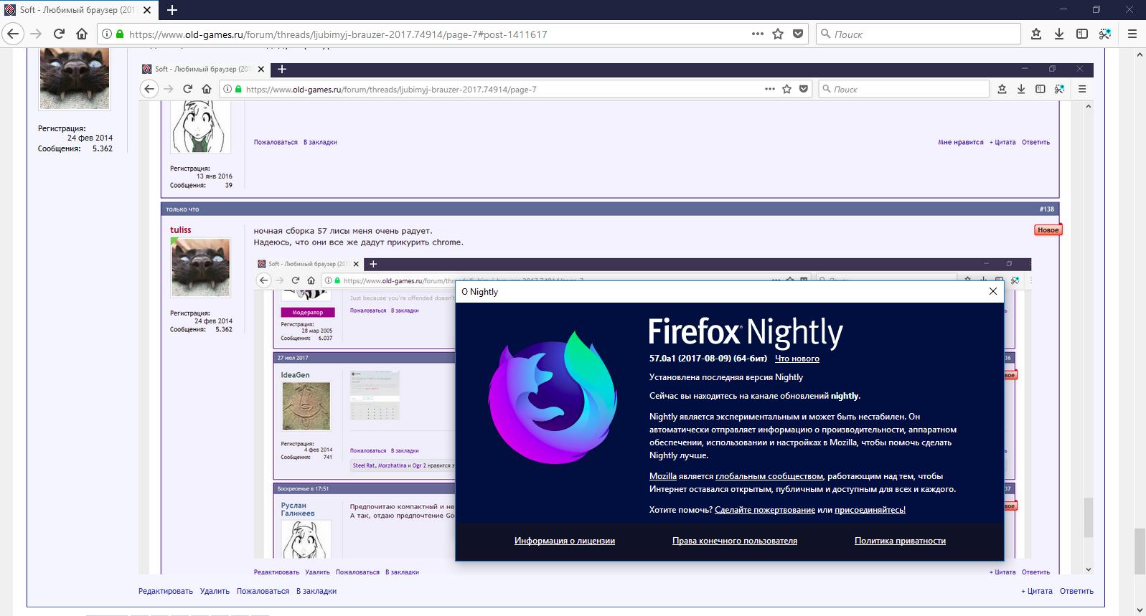1146x616 pixels.
Task: Close the "Soft - Любимый браузер" browser tab
Action: (147, 10)
